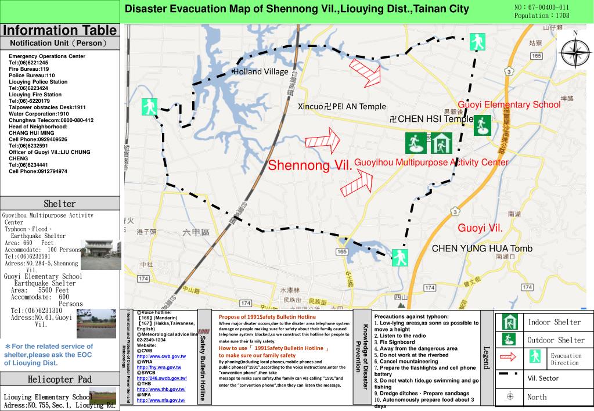Viewport: 594px width, 411px height.
Task: Open the www.thb.gov.tw link
Action: click(x=161, y=390)
